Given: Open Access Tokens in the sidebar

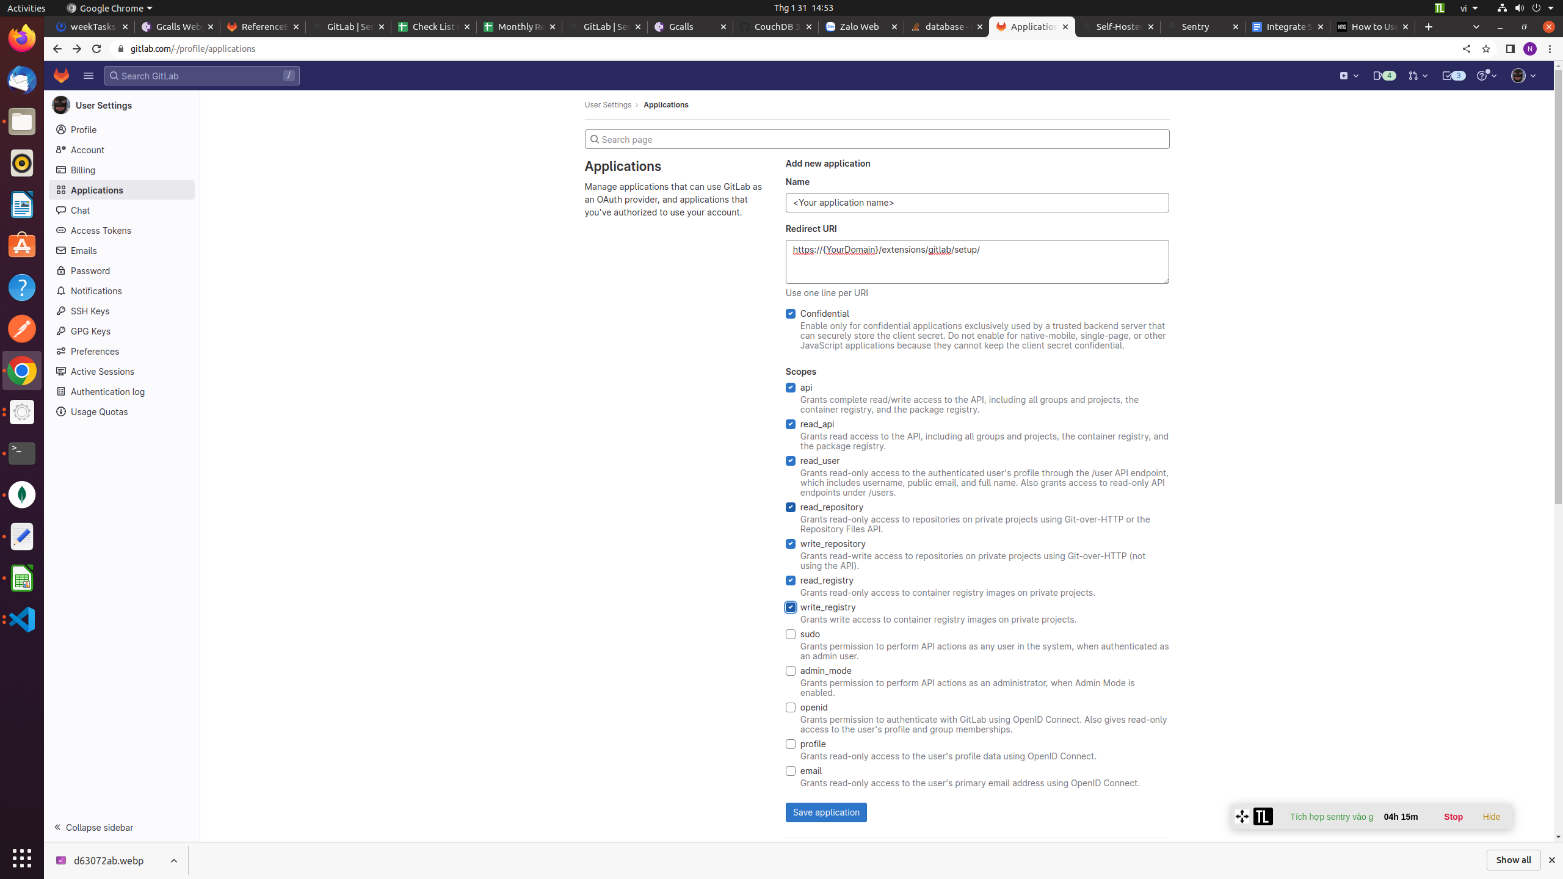Looking at the screenshot, I should pyautogui.click(x=101, y=231).
